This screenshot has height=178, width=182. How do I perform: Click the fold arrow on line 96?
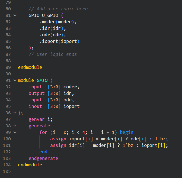[15, 113]
